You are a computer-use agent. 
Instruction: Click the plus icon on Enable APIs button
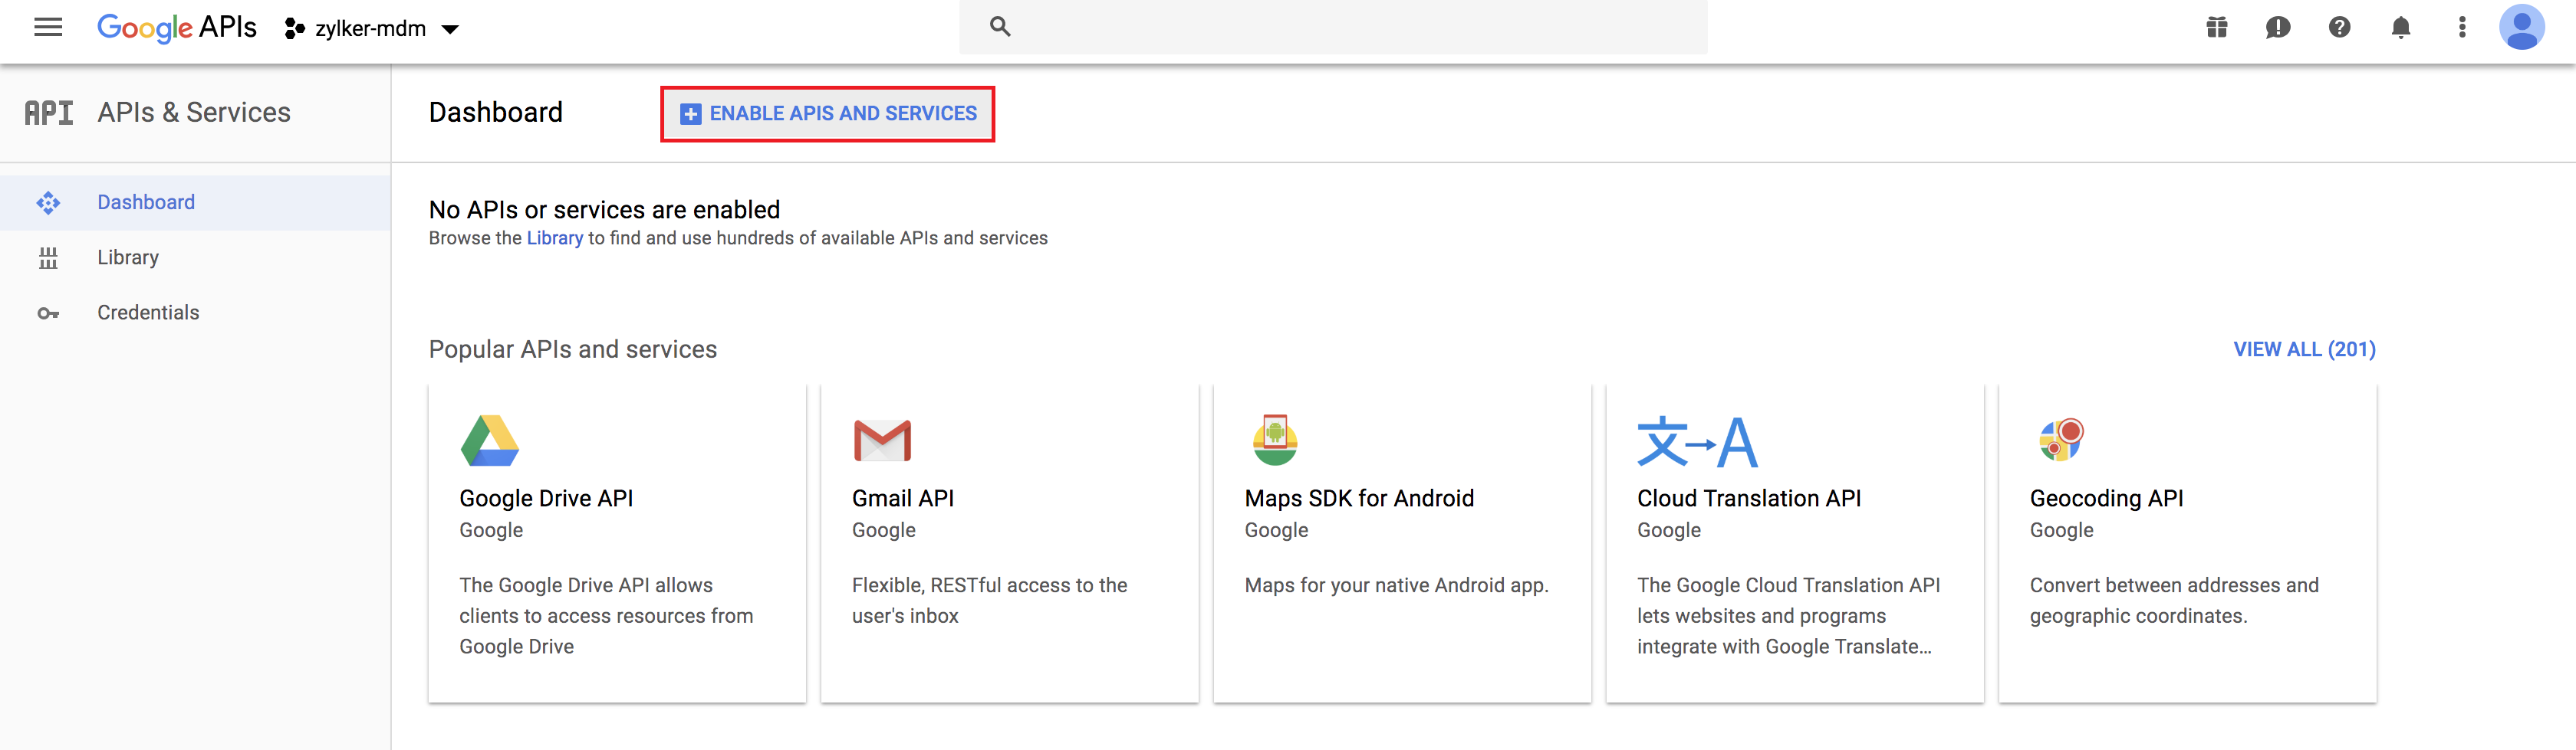(690, 114)
